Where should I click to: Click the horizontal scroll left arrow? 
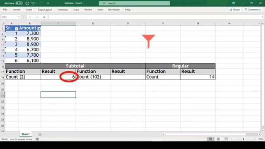(x=164, y=134)
